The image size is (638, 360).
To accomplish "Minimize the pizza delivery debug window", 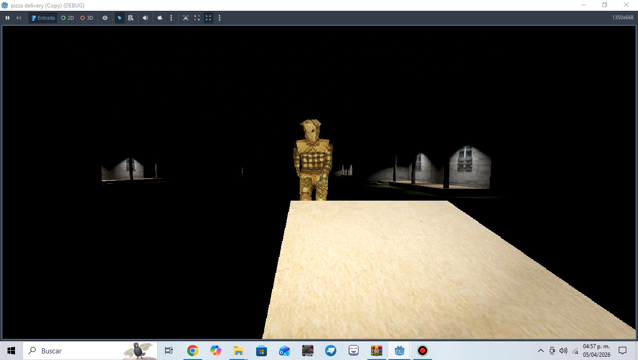I will click(x=584, y=5).
